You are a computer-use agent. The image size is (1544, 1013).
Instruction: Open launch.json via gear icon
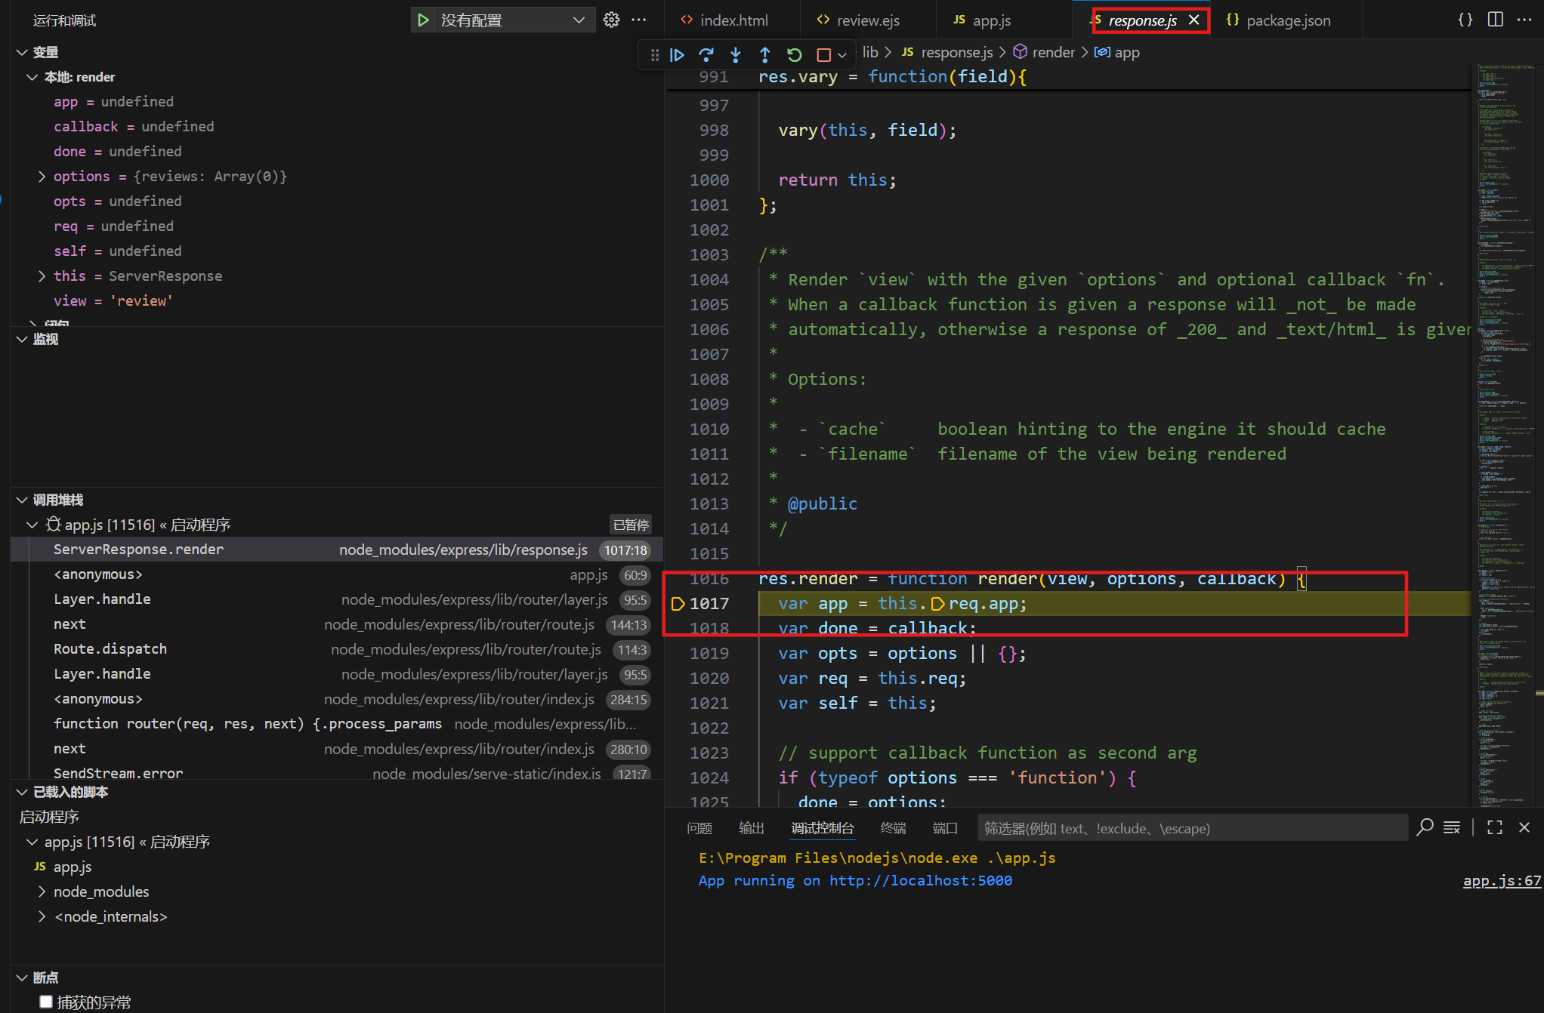(611, 20)
